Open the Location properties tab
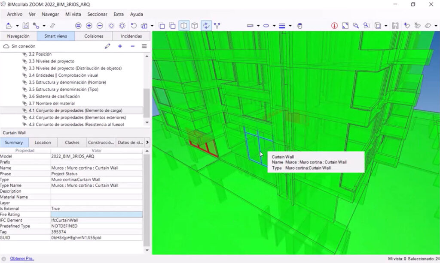 pyautogui.click(x=43, y=142)
